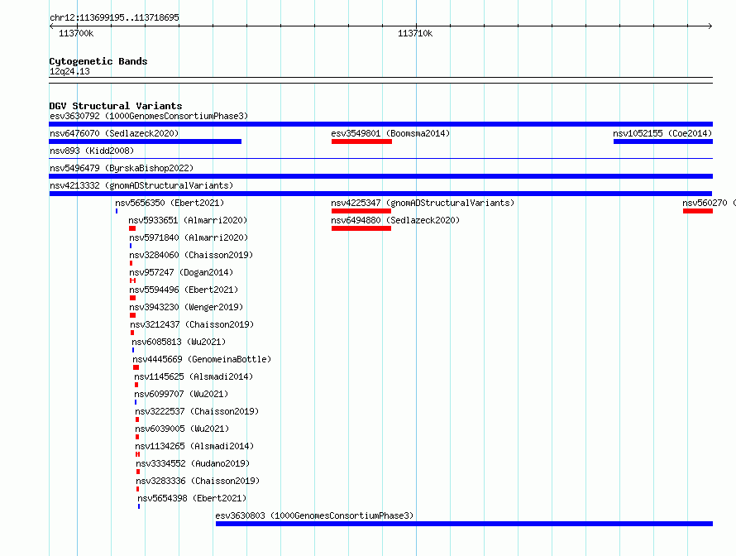Select nsv5654398 Ebert2021 label
This screenshot has width=736, height=556.
coord(192,498)
